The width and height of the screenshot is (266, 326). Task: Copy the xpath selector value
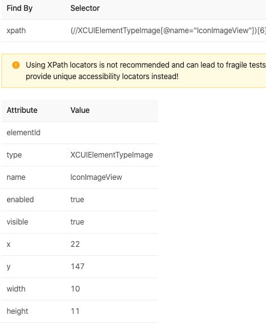point(168,31)
